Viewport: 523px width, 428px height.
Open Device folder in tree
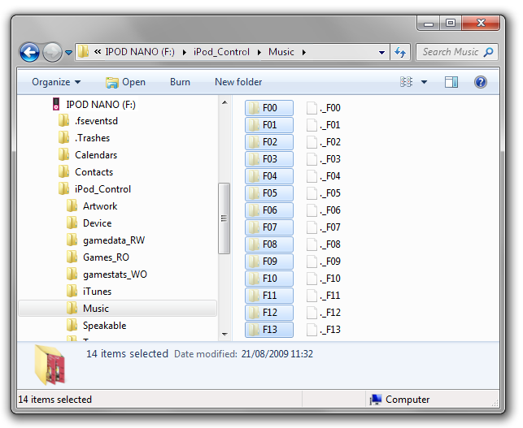(89, 223)
